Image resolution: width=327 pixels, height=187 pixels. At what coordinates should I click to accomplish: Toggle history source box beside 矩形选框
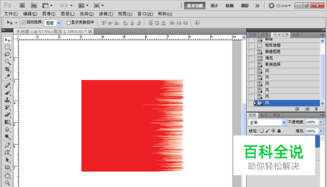251,45
